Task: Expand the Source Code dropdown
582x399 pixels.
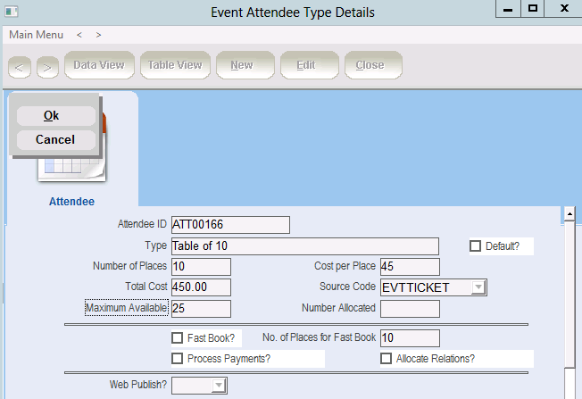Action: [478, 287]
